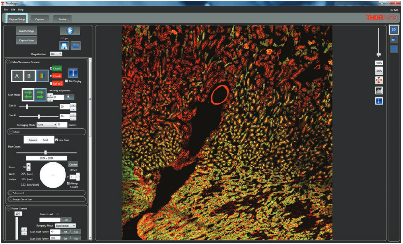Open the Edit menu

13,9
